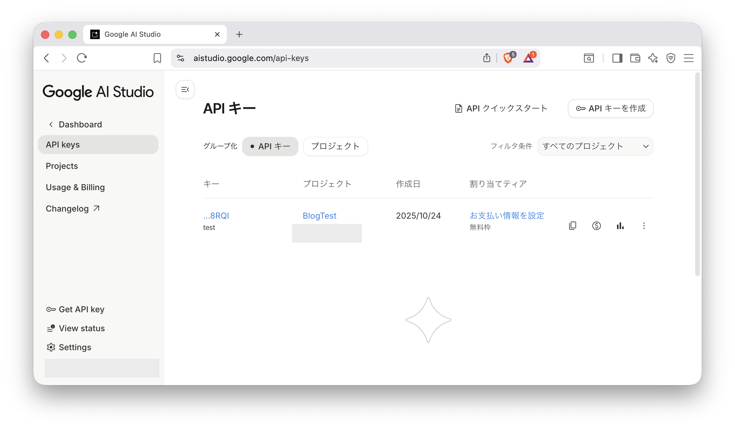Expand すべてのプロジェクト filter dropdown
The height and width of the screenshot is (429, 735).
point(595,146)
